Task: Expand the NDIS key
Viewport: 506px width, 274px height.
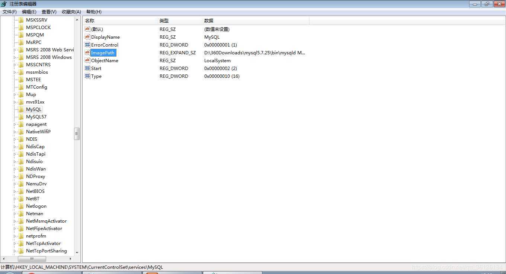Action: 15,139
